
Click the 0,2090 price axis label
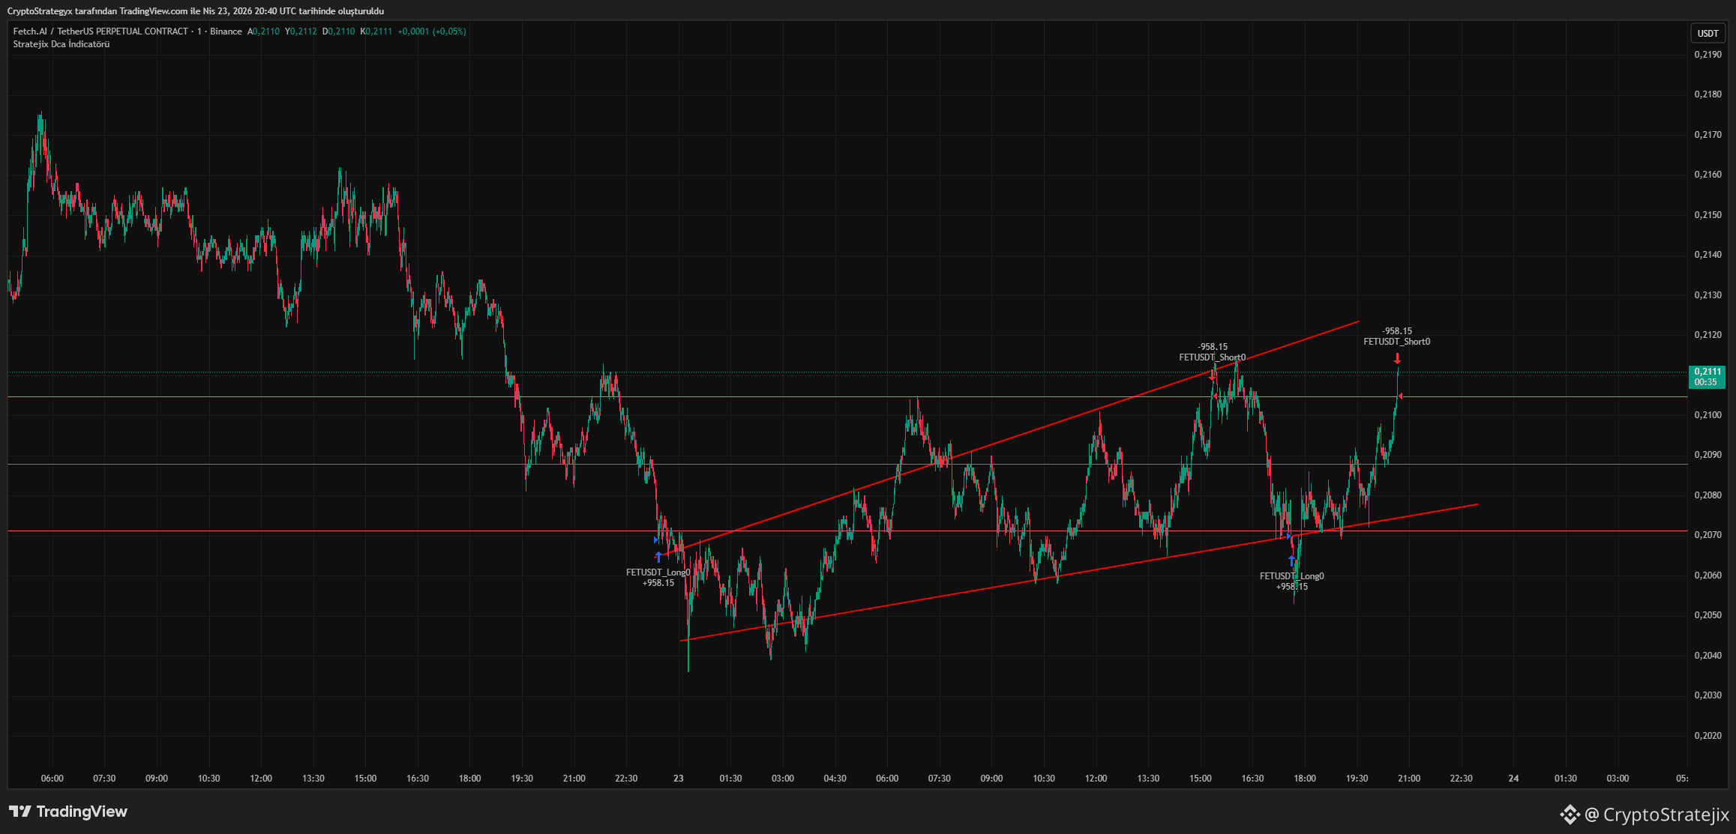(1708, 455)
